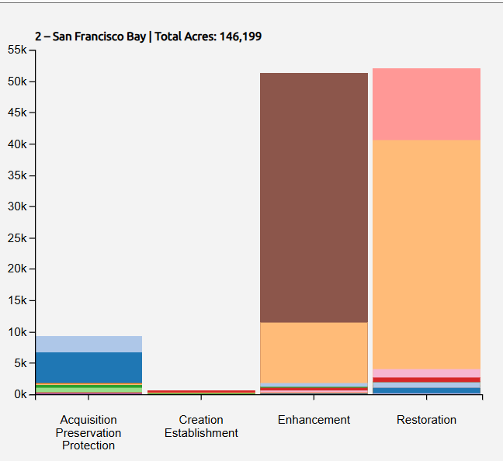
Task: Click the '30k' y-axis tick label
Action: 18,206
